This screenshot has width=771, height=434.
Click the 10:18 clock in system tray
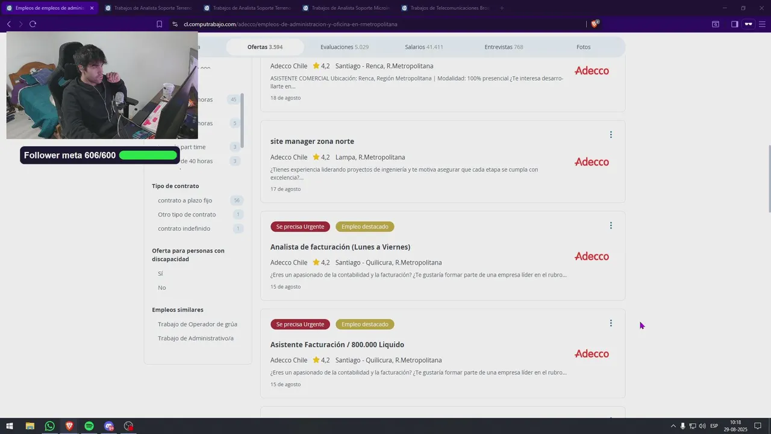point(735,423)
